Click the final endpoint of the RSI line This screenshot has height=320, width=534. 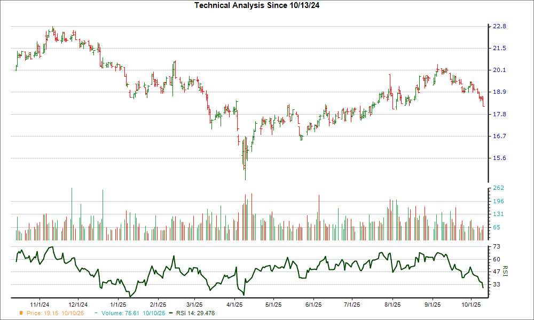click(x=483, y=288)
